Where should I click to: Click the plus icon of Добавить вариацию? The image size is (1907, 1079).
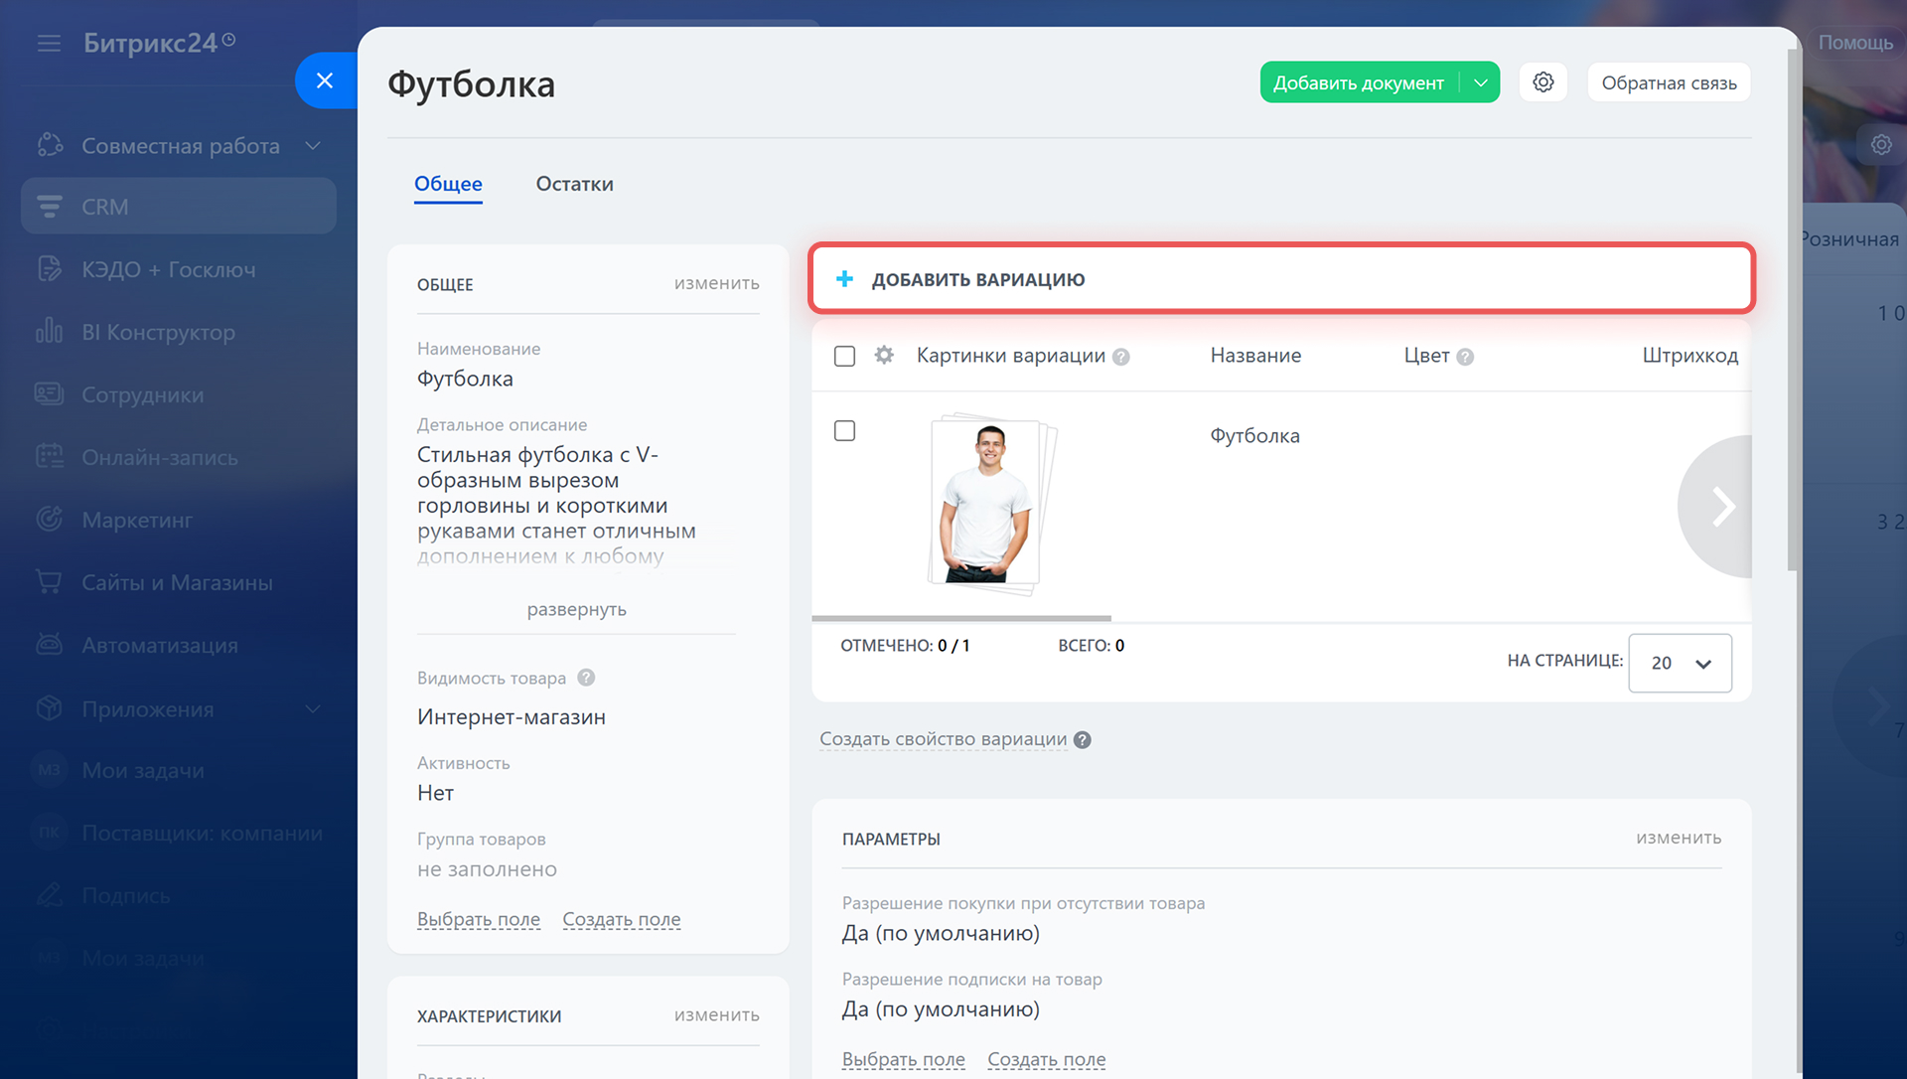point(844,279)
